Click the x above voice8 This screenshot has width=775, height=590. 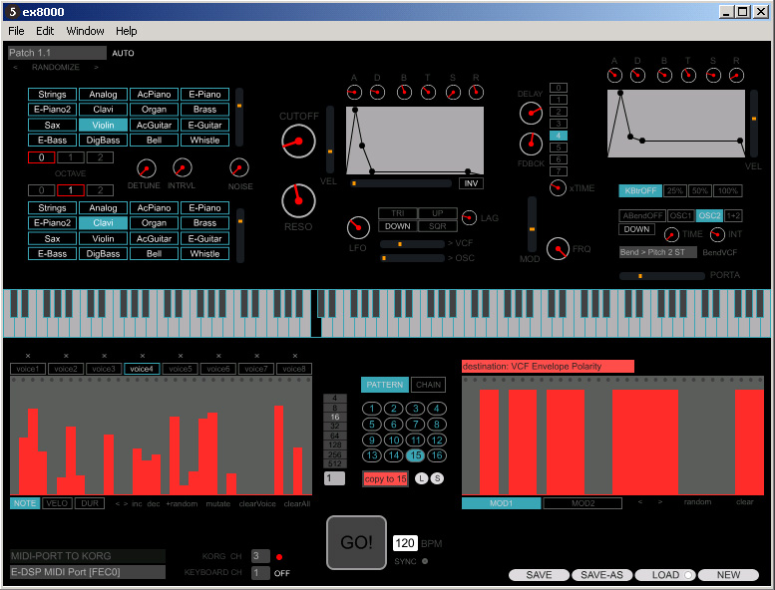[295, 356]
